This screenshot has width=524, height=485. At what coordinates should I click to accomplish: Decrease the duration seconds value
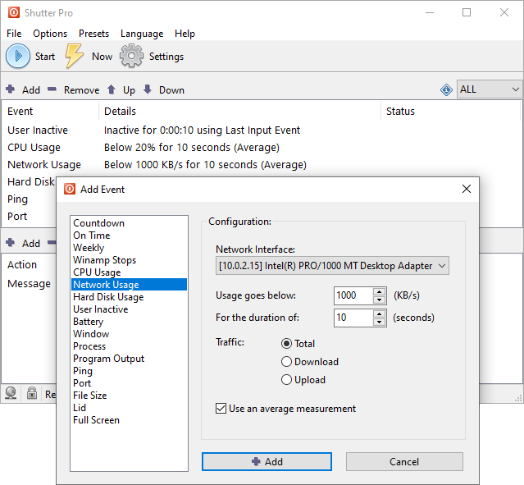tap(379, 322)
